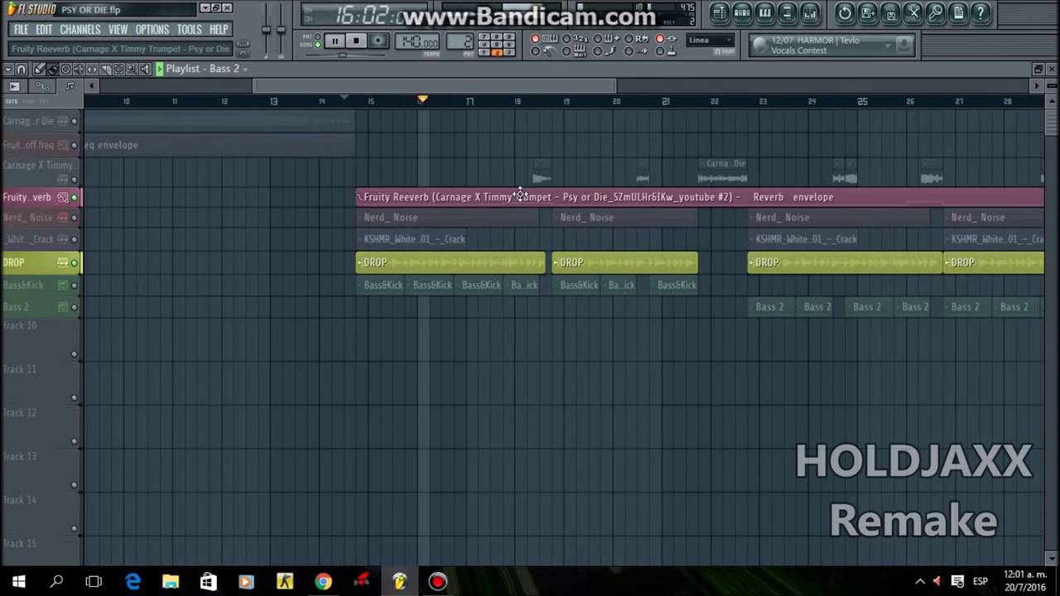Image resolution: width=1060 pixels, height=596 pixels.
Task: Open project info document icon
Action: click(957, 12)
